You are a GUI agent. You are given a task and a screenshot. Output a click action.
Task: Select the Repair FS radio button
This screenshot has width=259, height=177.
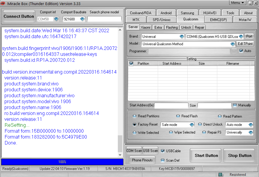[x=204, y=132]
